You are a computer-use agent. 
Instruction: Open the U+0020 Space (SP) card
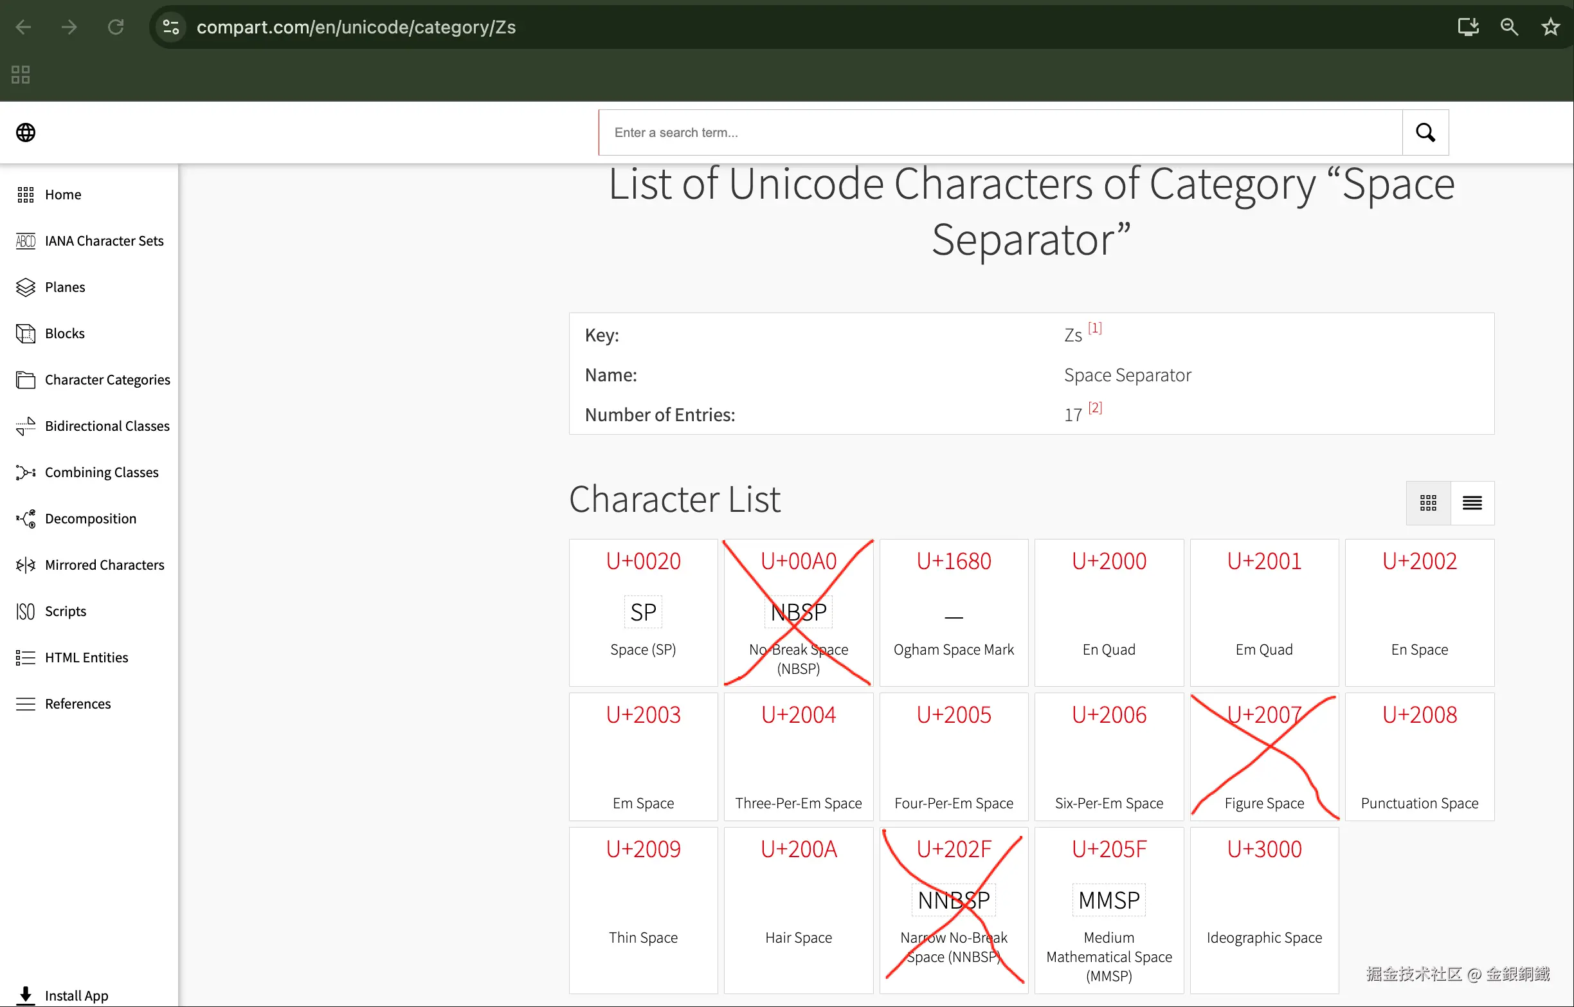point(643,612)
